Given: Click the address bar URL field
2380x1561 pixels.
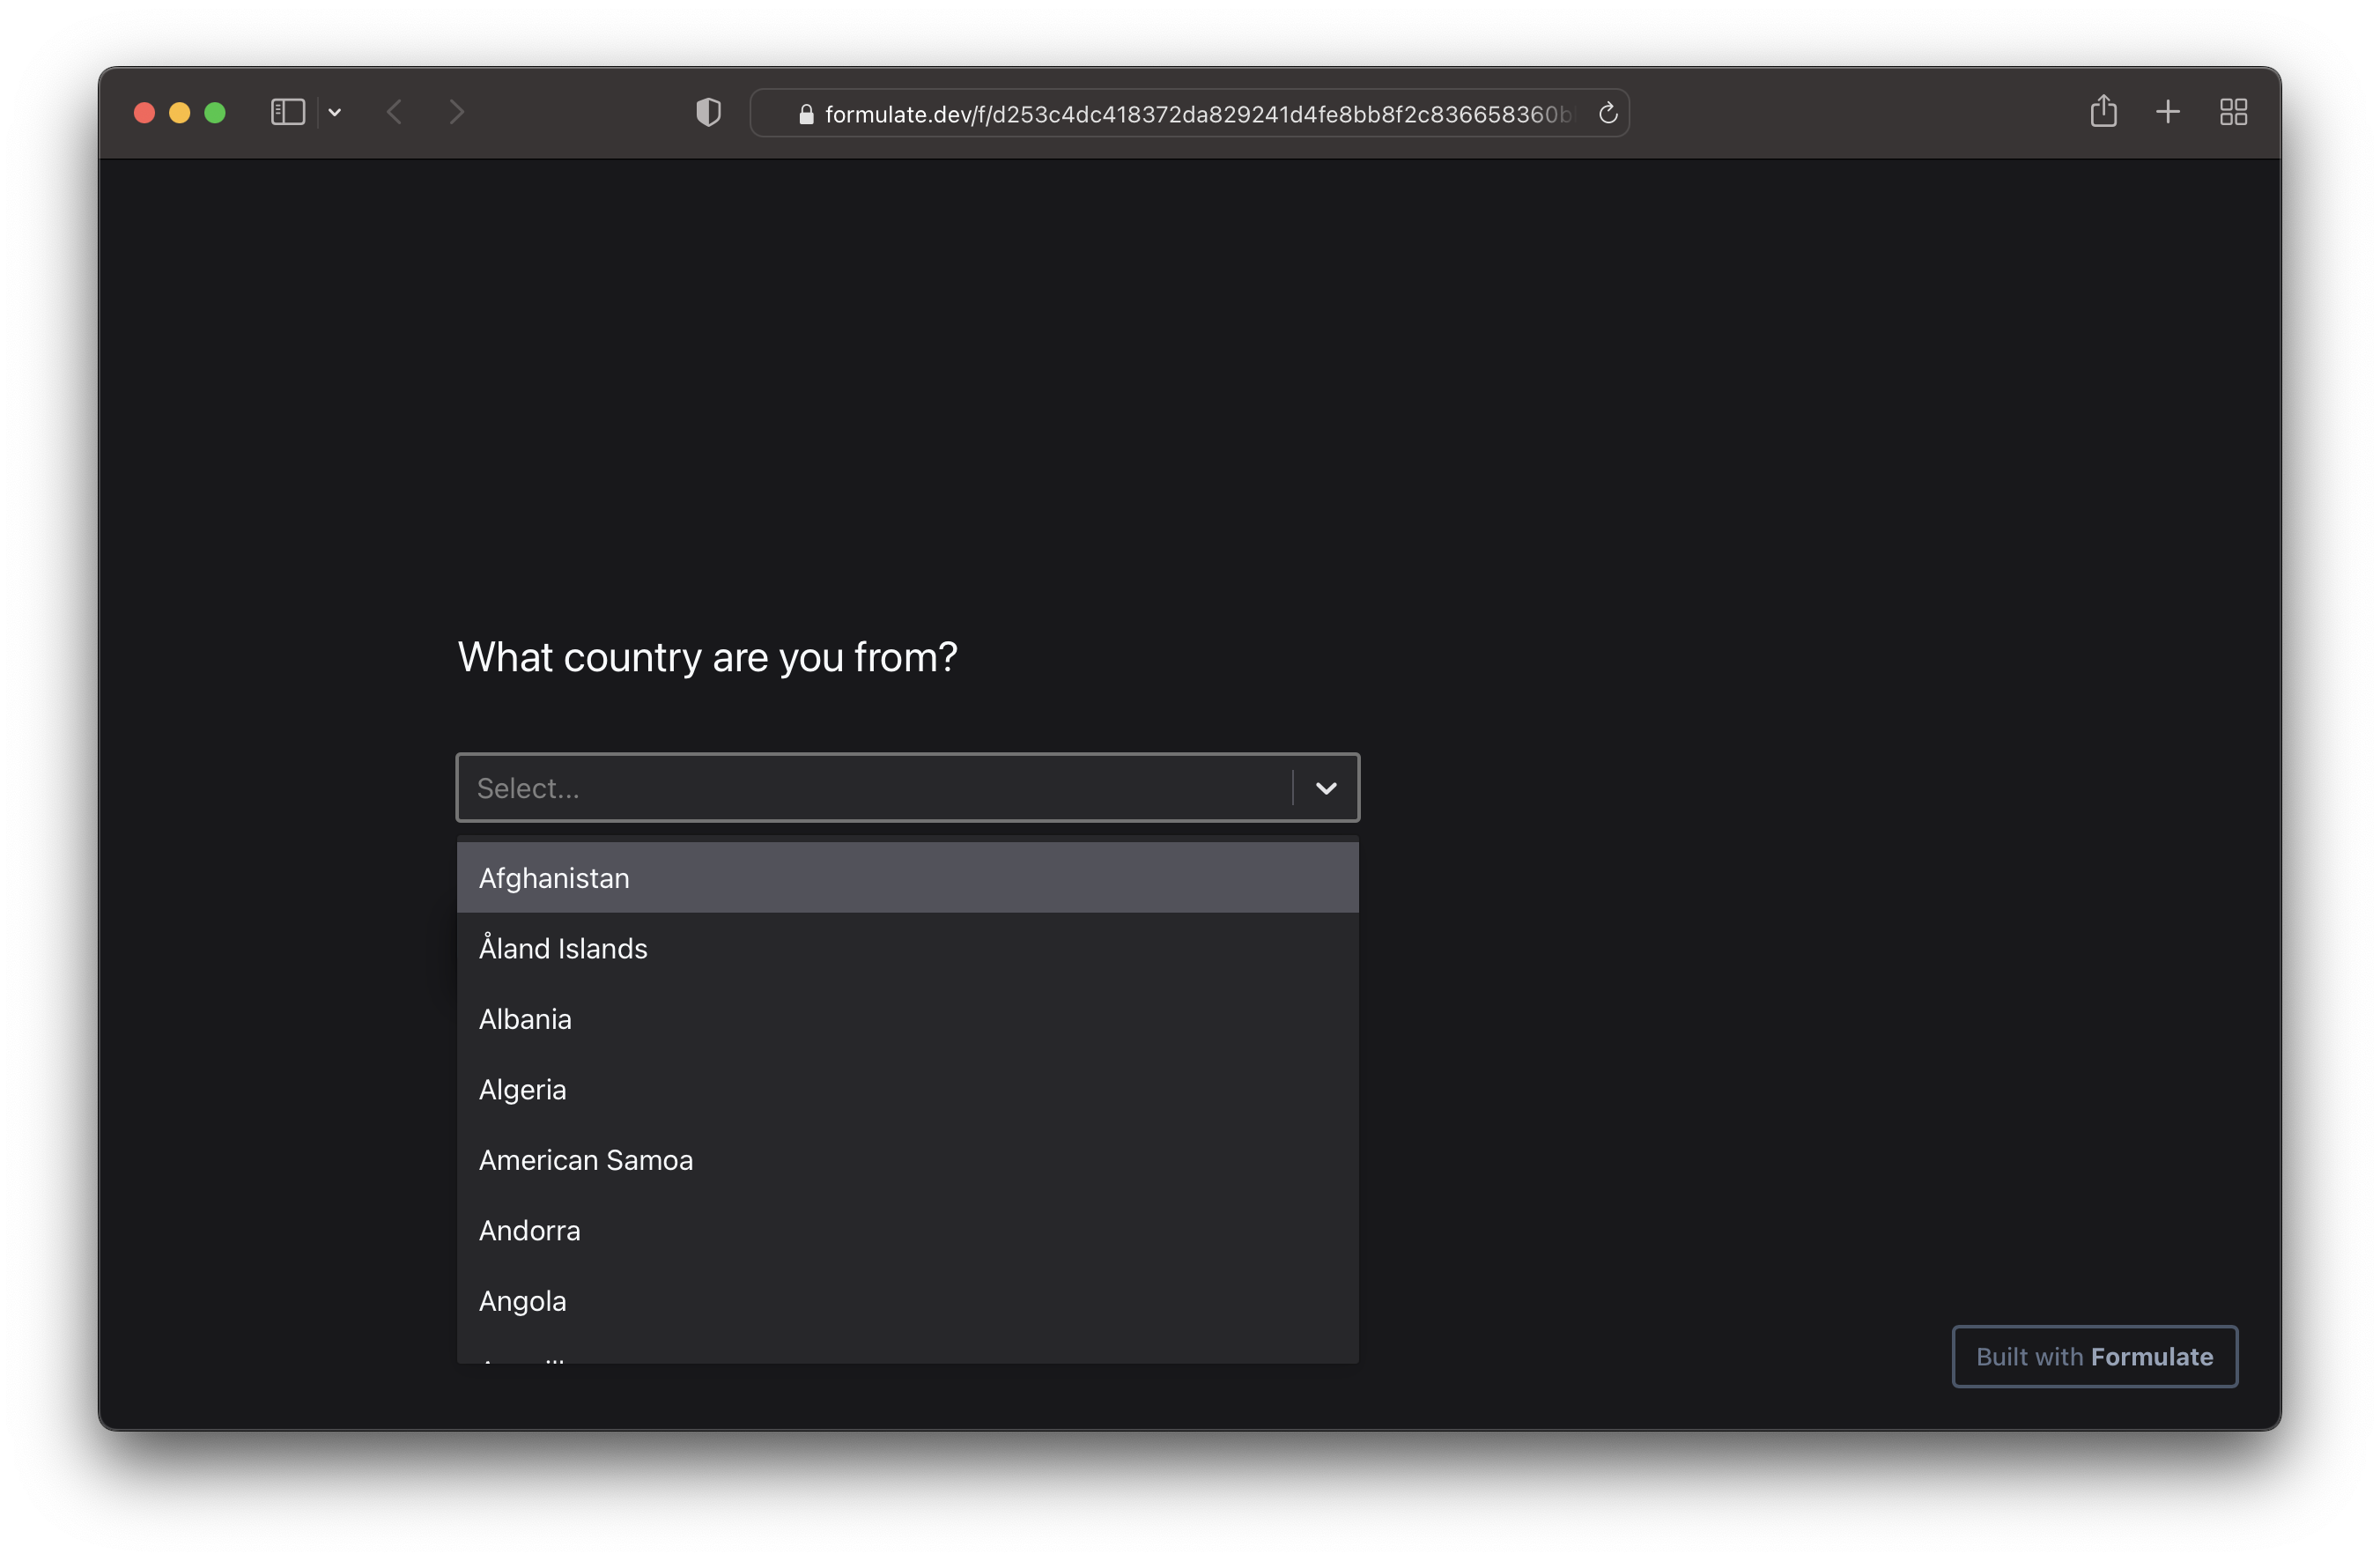Looking at the screenshot, I should click(x=1195, y=114).
